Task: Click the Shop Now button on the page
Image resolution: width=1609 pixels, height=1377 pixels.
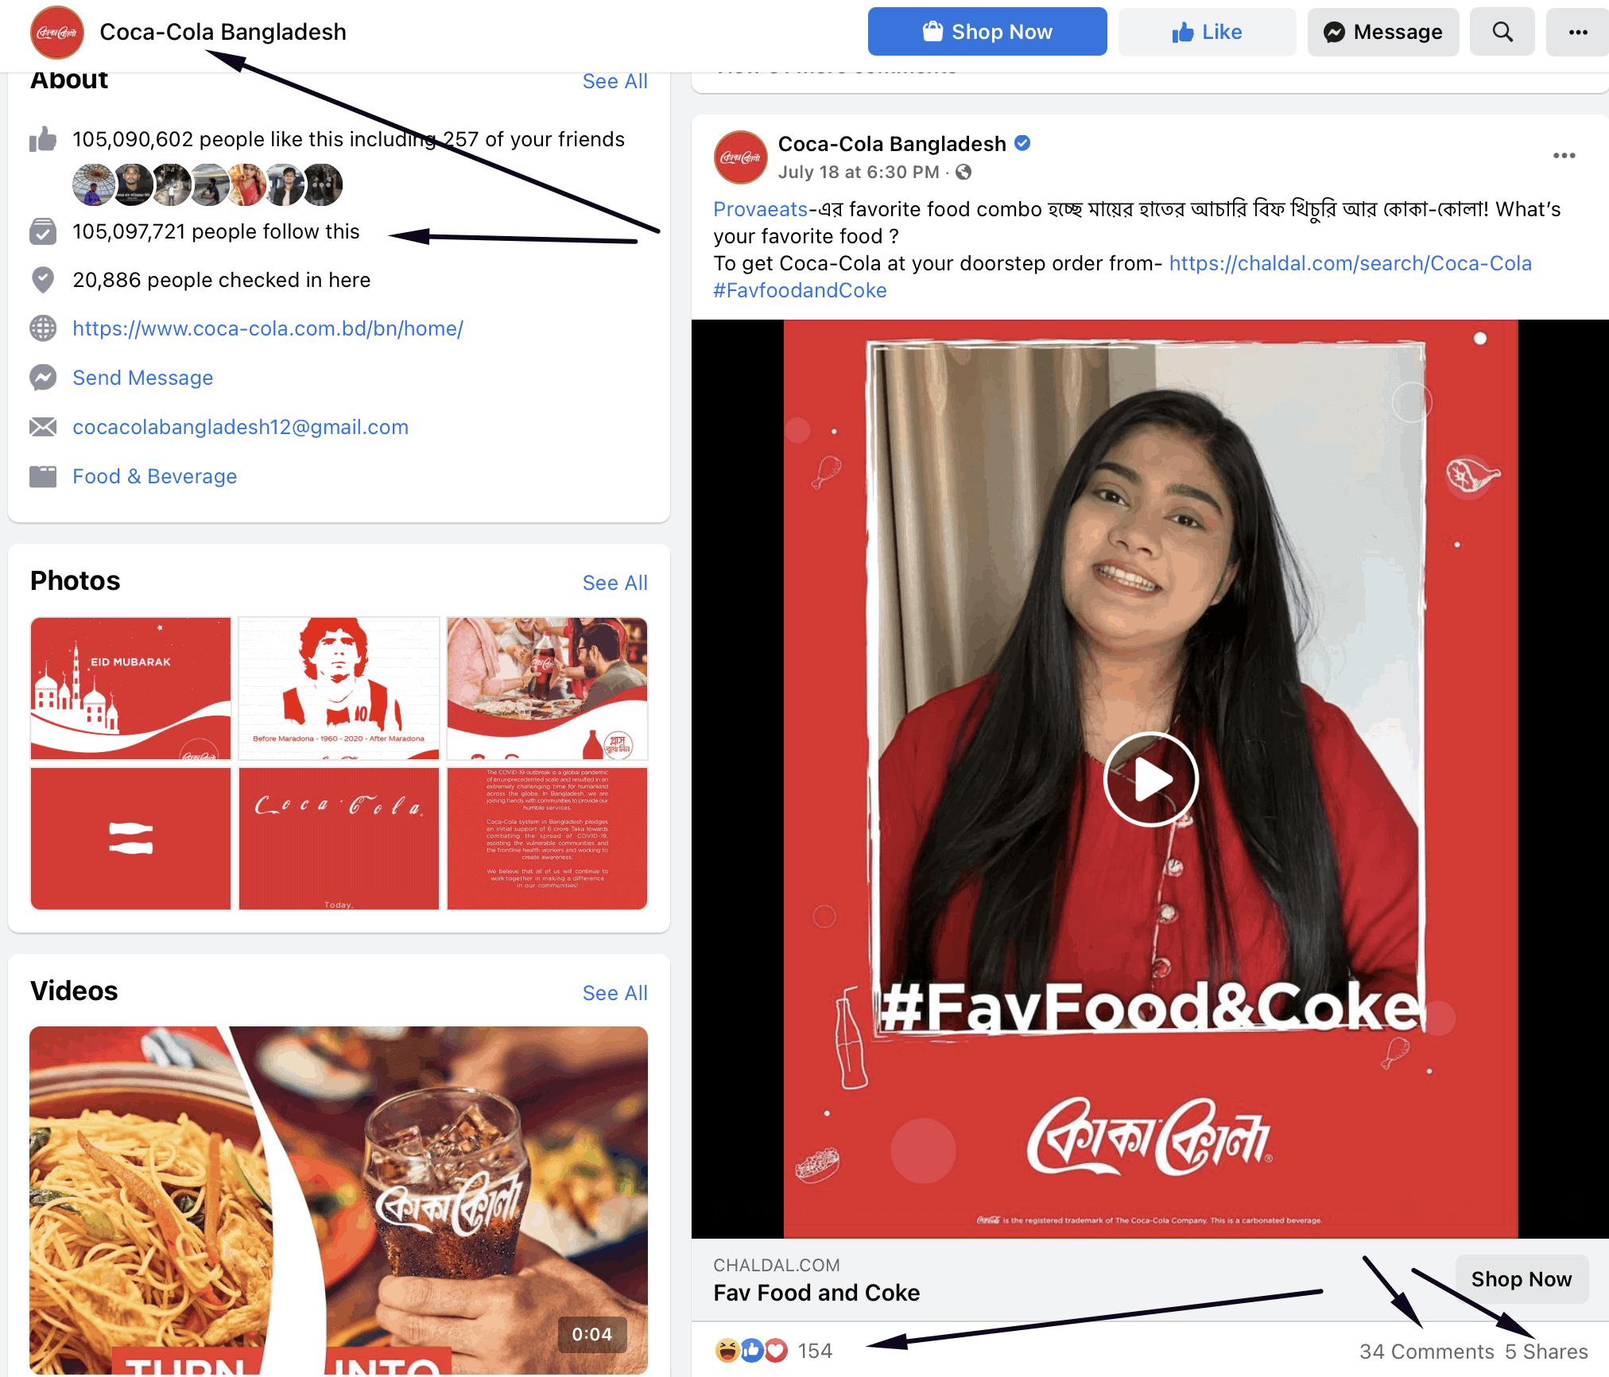Action: [987, 30]
